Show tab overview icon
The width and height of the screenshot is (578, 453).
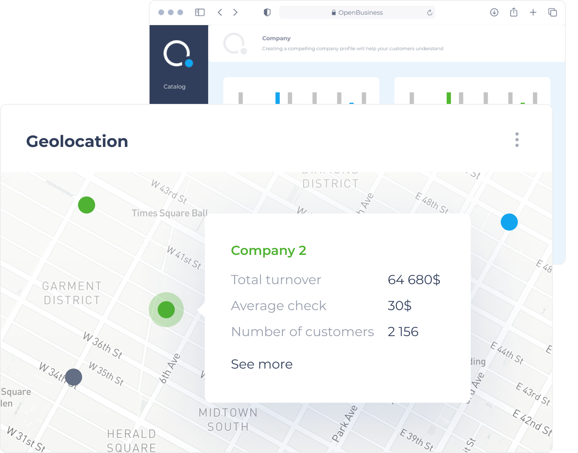(552, 12)
